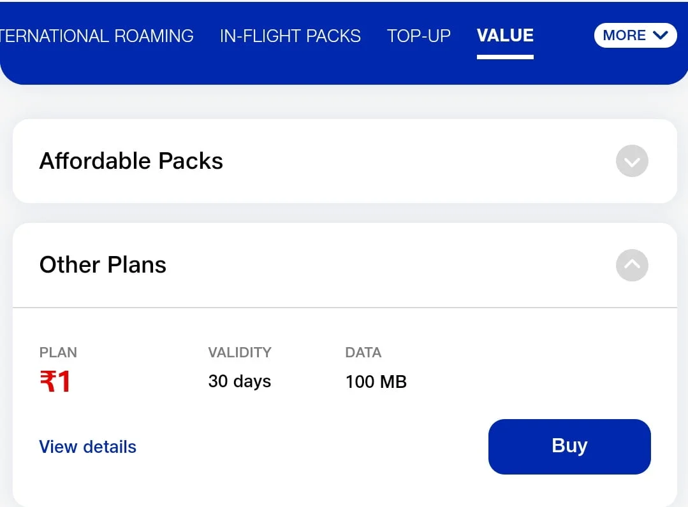Buy the ₹1 plan
This screenshot has height=507, width=688.
pos(569,446)
